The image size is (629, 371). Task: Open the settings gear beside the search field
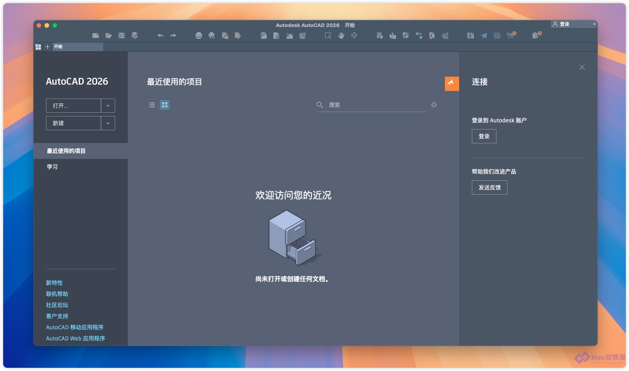[434, 104]
